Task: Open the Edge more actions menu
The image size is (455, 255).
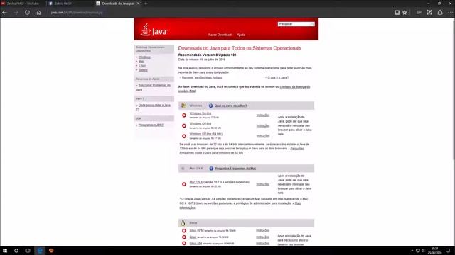Action: pyautogui.click(x=450, y=13)
